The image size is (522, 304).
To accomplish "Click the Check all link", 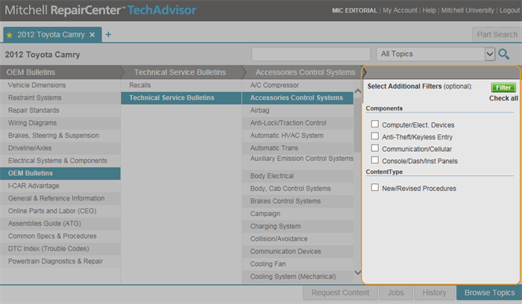I will pos(503,98).
